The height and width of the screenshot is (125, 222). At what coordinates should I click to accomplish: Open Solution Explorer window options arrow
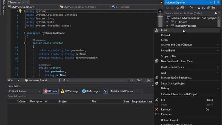coord(211,2)
